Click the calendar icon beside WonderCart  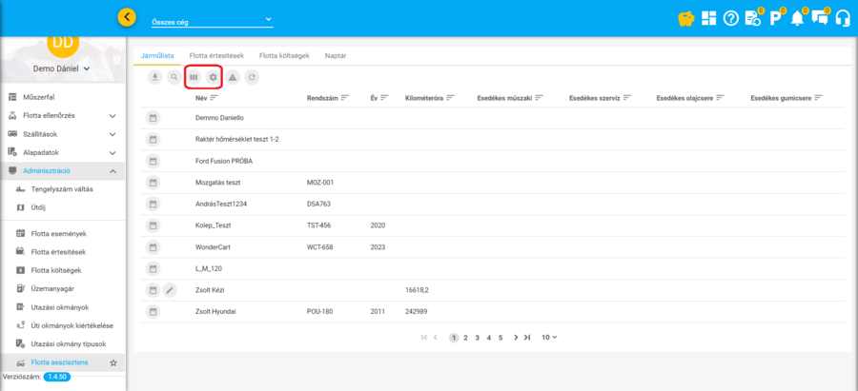[x=152, y=246]
